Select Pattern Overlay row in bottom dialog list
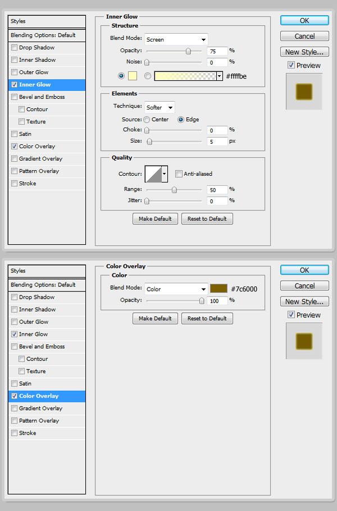337x511 pixels. 47,421
